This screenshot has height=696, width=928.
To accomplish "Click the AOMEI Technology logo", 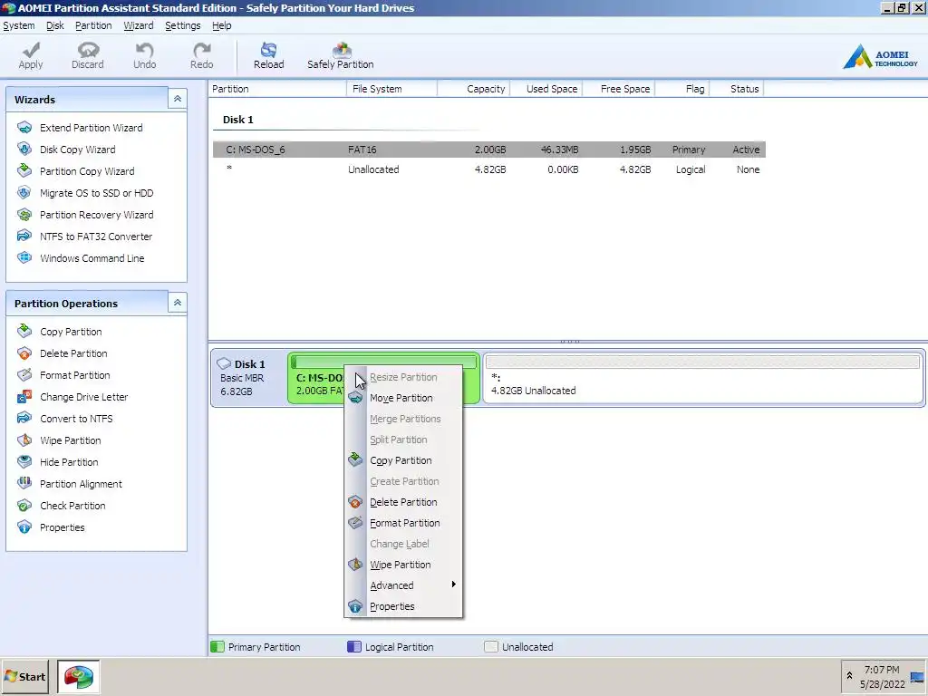I will (x=880, y=57).
